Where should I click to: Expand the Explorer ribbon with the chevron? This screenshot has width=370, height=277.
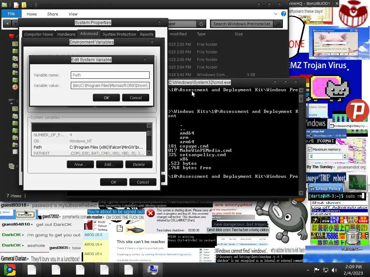276,14
